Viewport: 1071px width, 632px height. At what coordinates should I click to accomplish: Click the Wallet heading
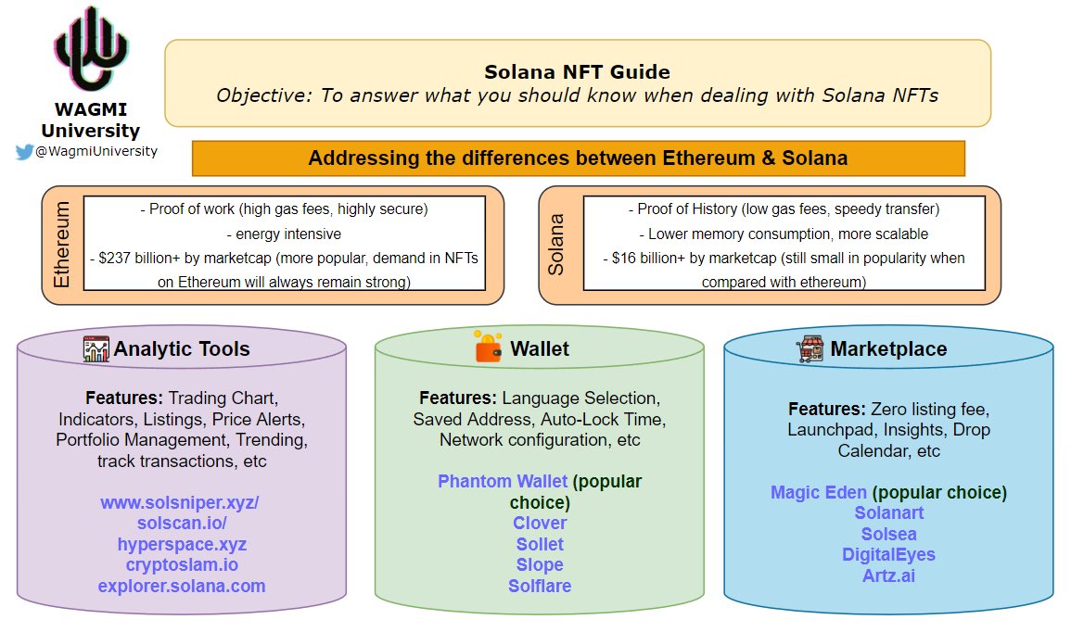[x=540, y=348]
